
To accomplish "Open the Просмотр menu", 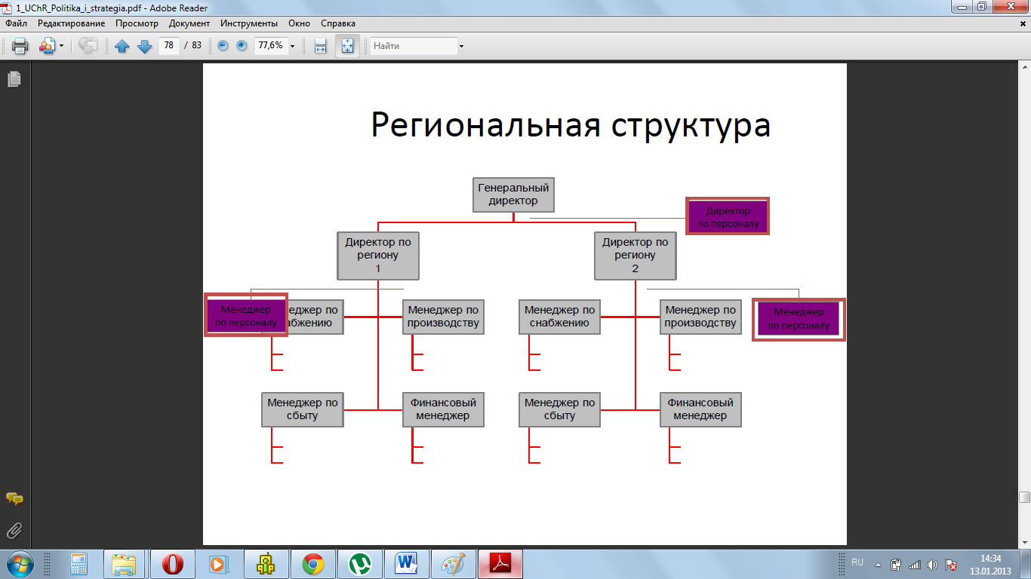I will tap(137, 23).
